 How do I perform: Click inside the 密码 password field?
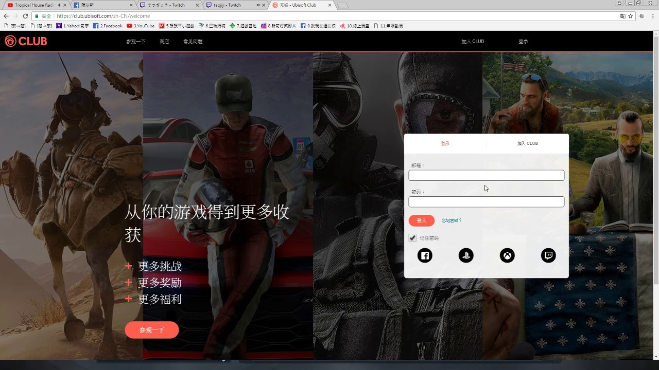(x=487, y=201)
